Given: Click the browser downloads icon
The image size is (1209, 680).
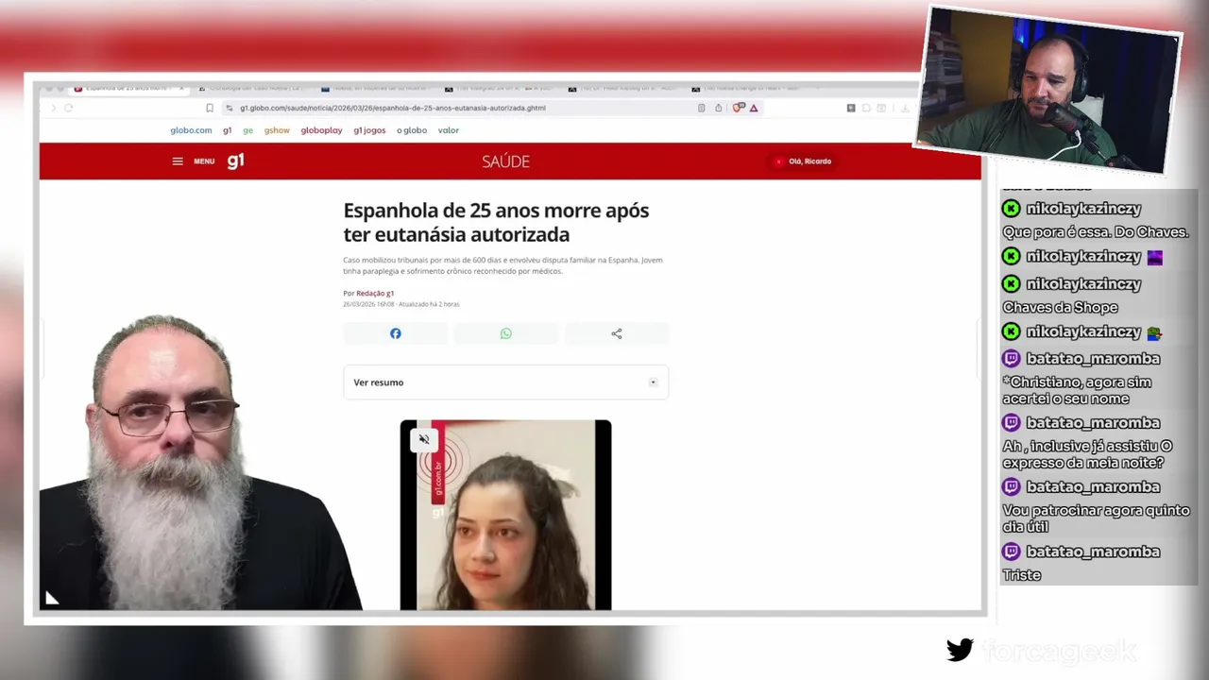Looking at the screenshot, I should pyautogui.click(x=904, y=108).
